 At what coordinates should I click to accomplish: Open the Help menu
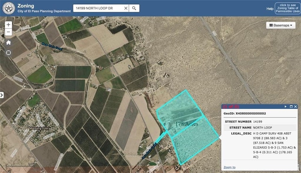(x=269, y=9)
